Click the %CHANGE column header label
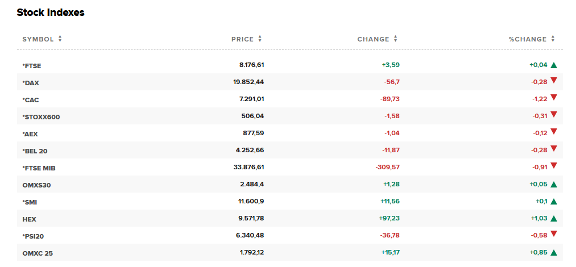 pos(528,39)
